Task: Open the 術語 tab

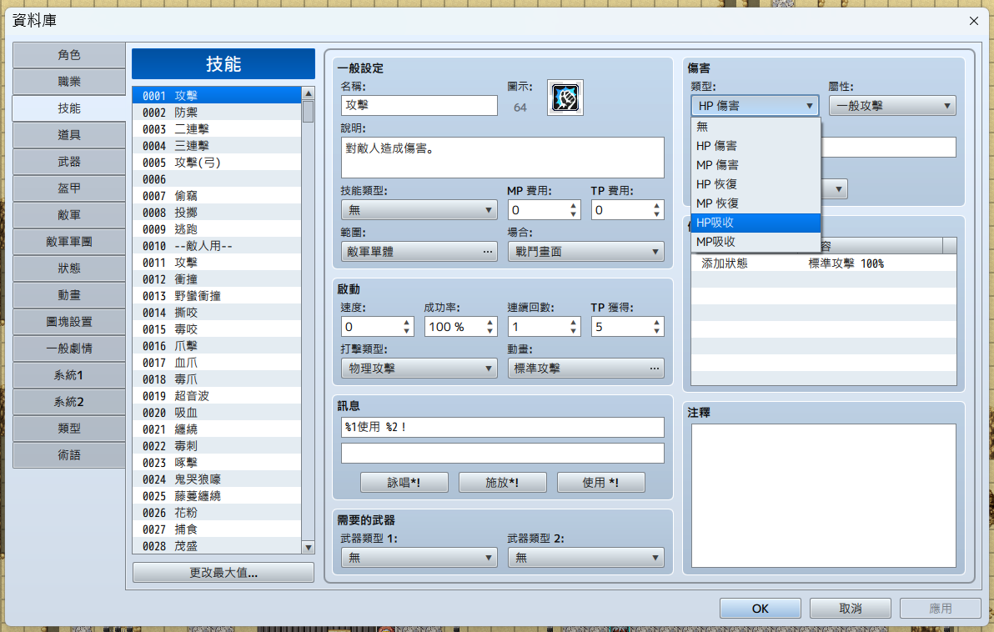Action: pos(69,454)
